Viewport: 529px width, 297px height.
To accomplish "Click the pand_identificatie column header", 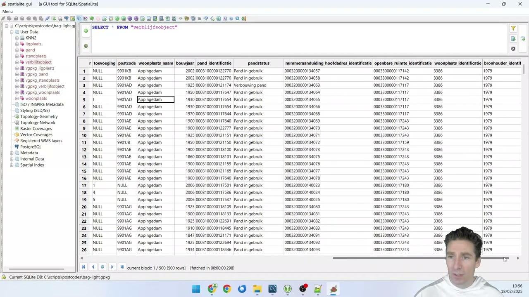I will coord(214,63).
